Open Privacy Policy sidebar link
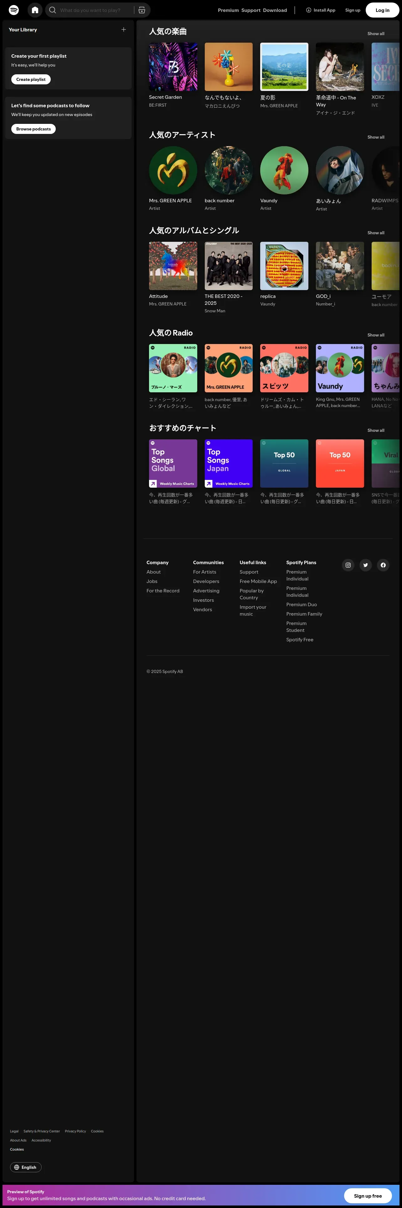This screenshot has height=1208, width=402. pos(75,1131)
